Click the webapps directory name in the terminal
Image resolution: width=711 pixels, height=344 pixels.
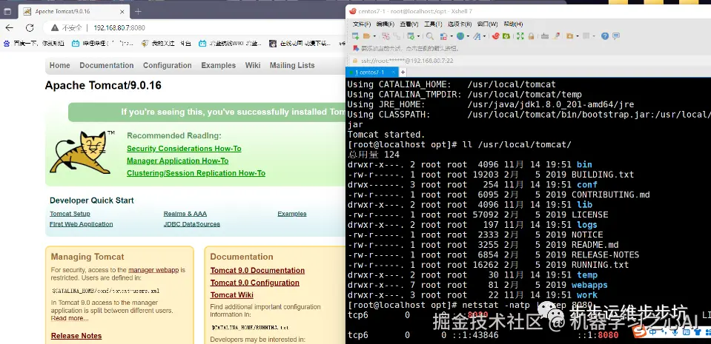click(589, 285)
